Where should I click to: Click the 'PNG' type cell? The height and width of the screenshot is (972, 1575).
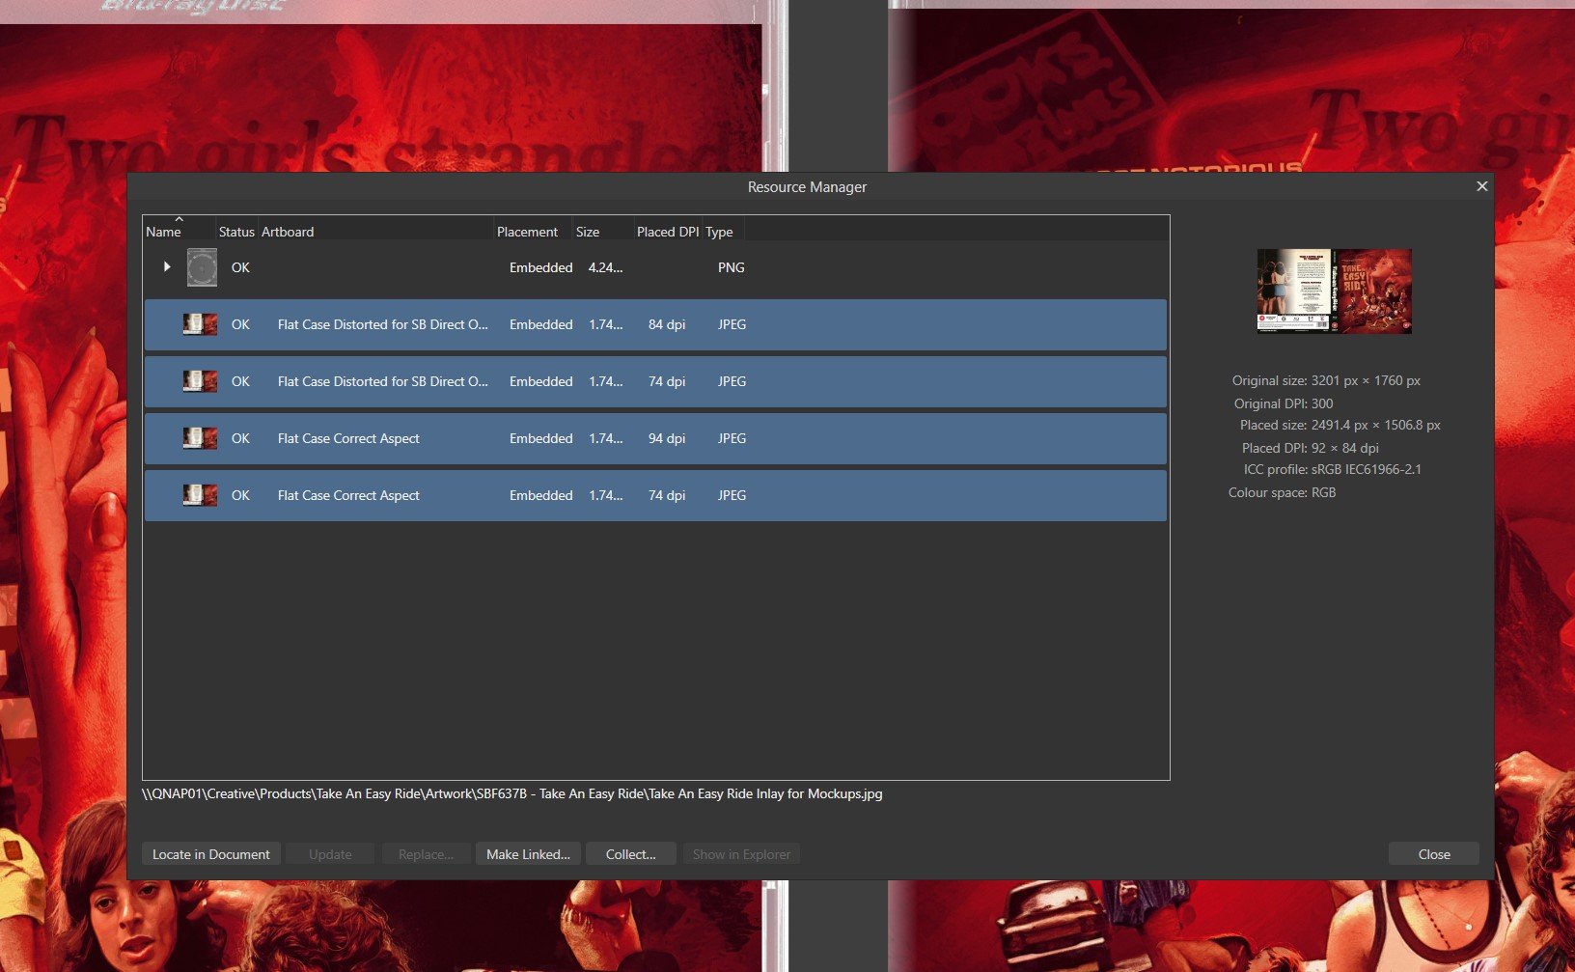[732, 267]
